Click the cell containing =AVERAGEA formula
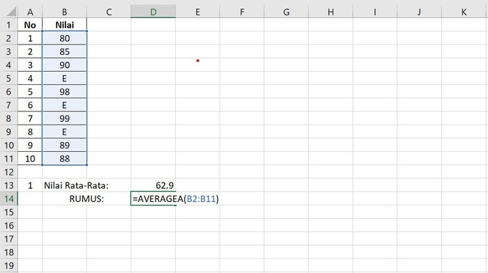The image size is (488, 273). click(x=153, y=198)
